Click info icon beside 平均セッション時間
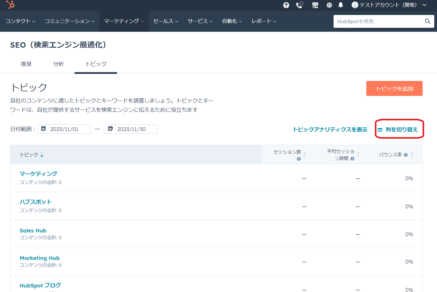 352,159
